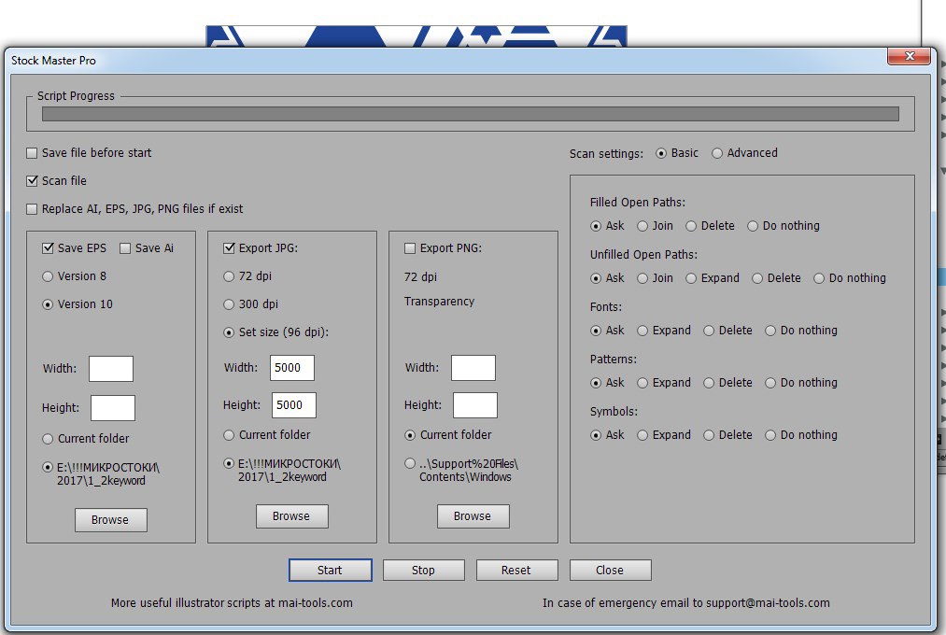The image size is (946, 635).
Task: Start the script
Action: (330, 570)
